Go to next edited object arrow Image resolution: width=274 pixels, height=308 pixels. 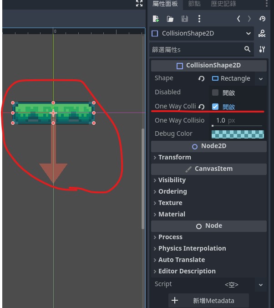(249, 19)
